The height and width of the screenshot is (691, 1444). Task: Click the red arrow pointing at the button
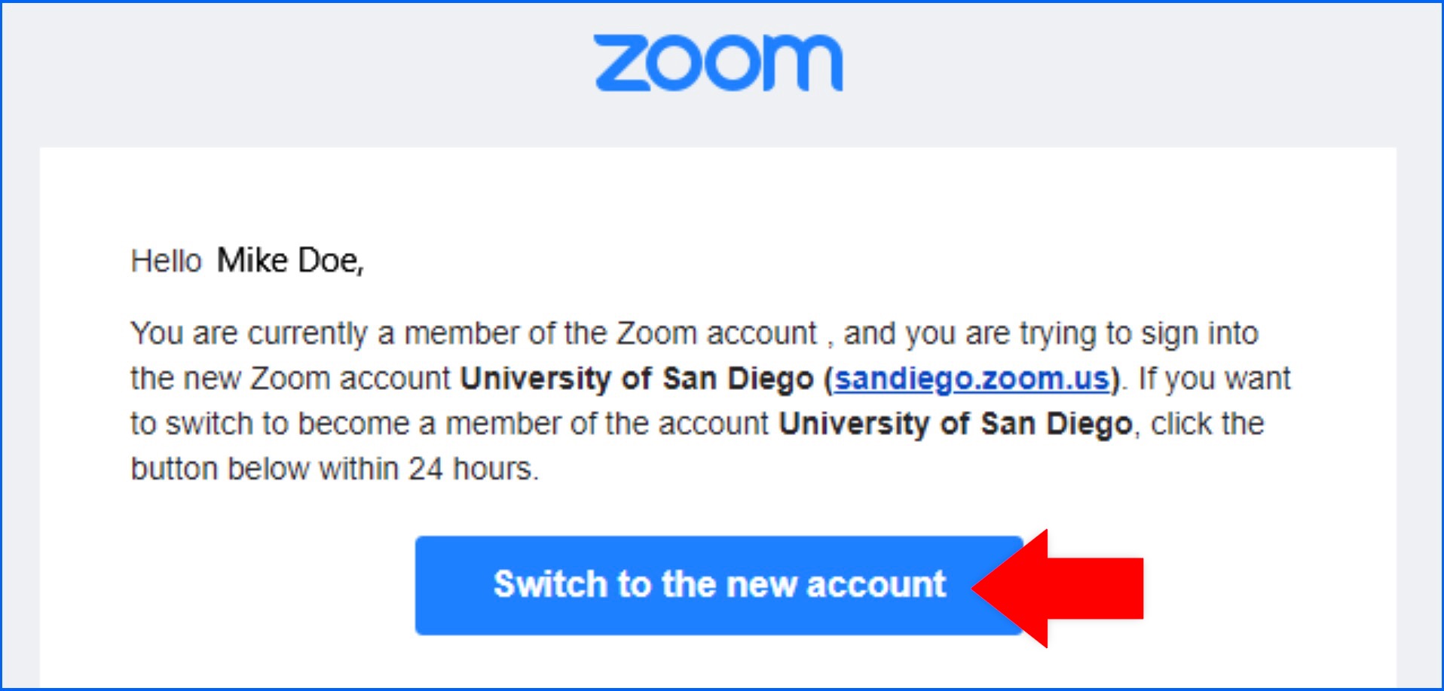[x=1058, y=588]
